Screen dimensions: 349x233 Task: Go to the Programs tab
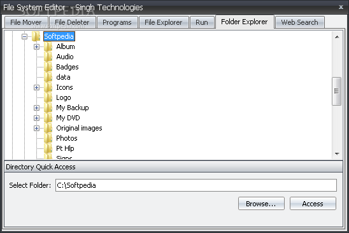[117, 22]
